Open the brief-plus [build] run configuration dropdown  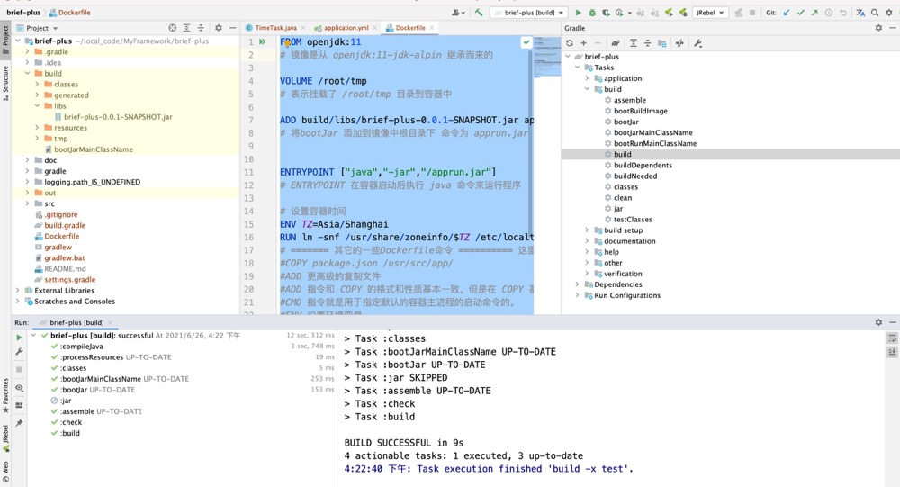[x=530, y=13]
